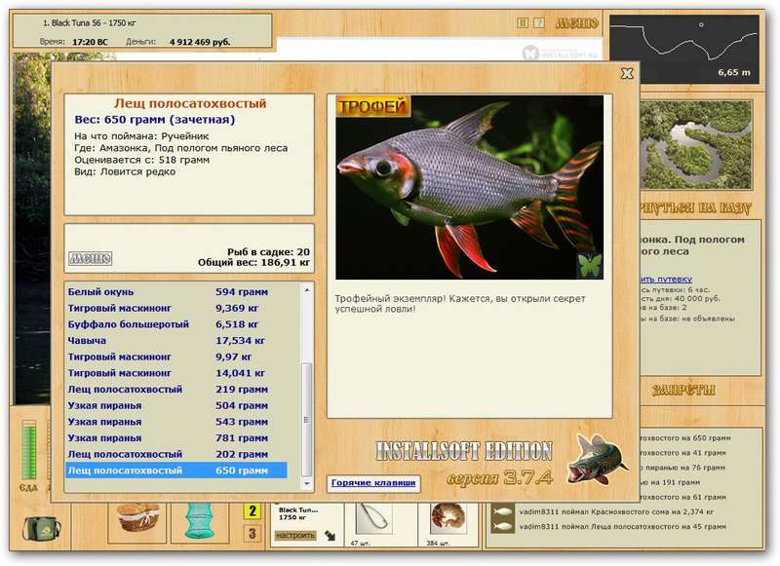Select Тигровый маскинонг 9,97 кг row
780x566 pixels.
(x=176, y=357)
